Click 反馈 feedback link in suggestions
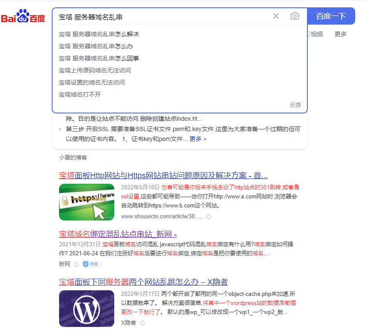Screen dimensions: 366x336 coord(295,105)
